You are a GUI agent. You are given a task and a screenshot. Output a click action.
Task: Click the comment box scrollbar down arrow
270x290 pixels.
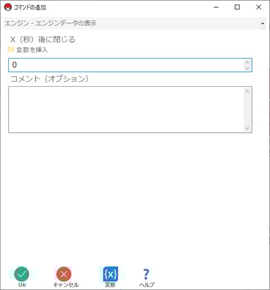[x=247, y=128]
